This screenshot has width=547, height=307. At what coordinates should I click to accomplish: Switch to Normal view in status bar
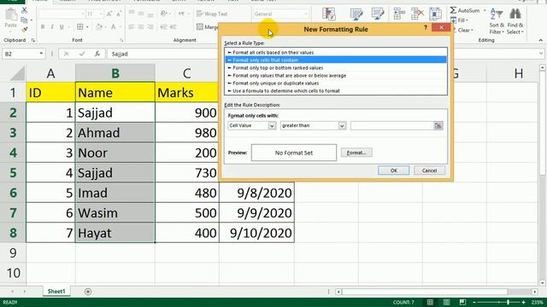(x=430, y=302)
